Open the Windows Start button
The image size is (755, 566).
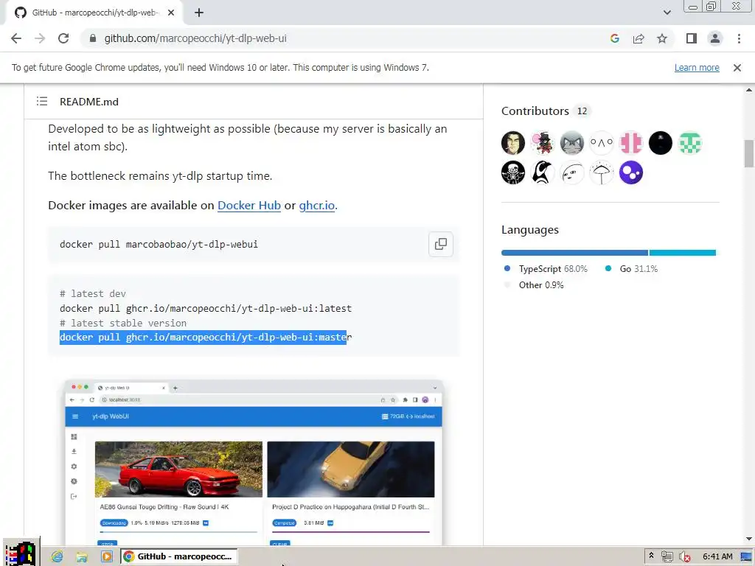tap(20, 553)
